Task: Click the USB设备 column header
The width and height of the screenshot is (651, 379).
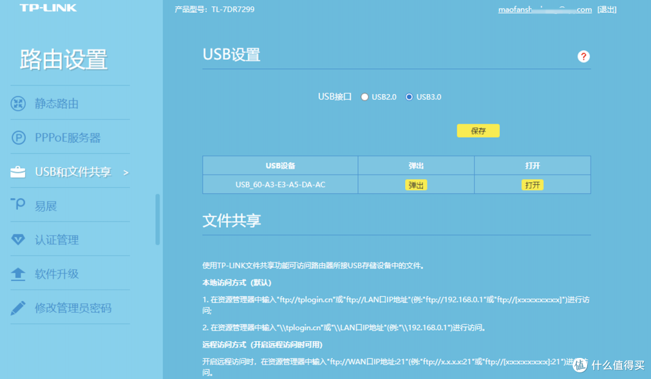Action: 280,166
